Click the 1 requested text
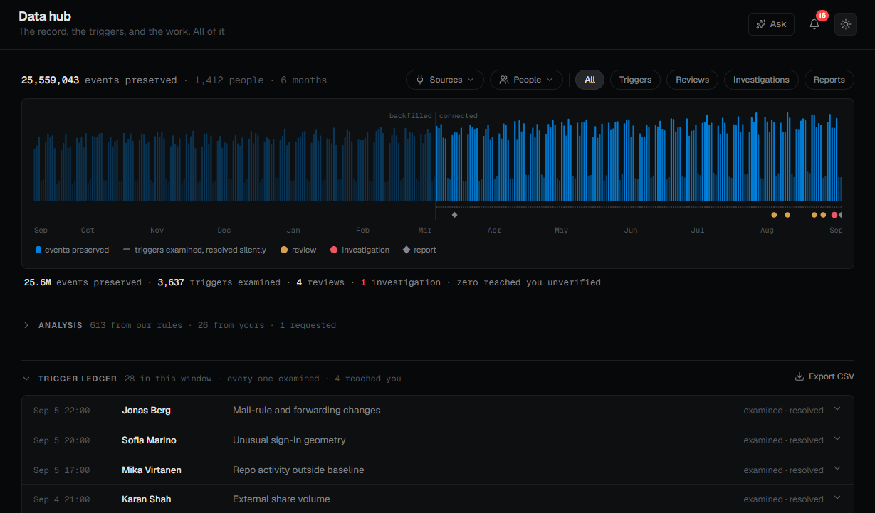This screenshot has height=513, width=875. (308, 325)
